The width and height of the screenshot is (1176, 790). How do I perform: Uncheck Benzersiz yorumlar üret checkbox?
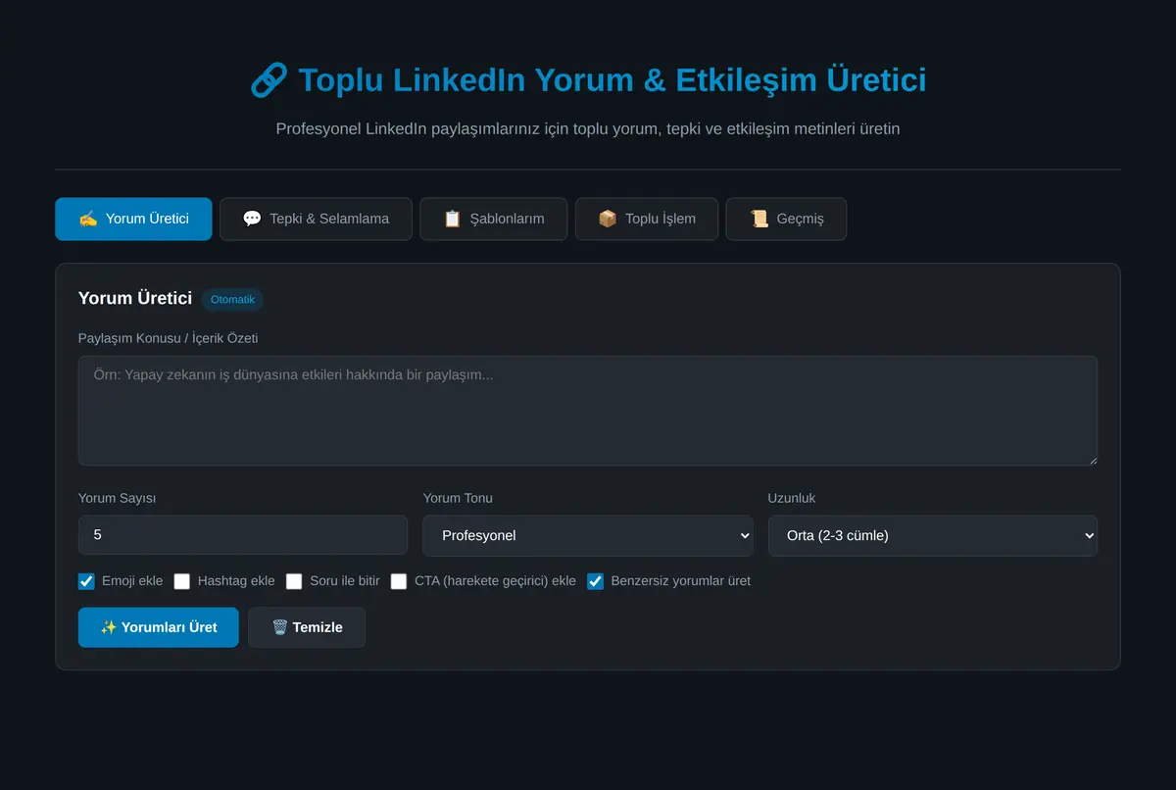point(595,581)
